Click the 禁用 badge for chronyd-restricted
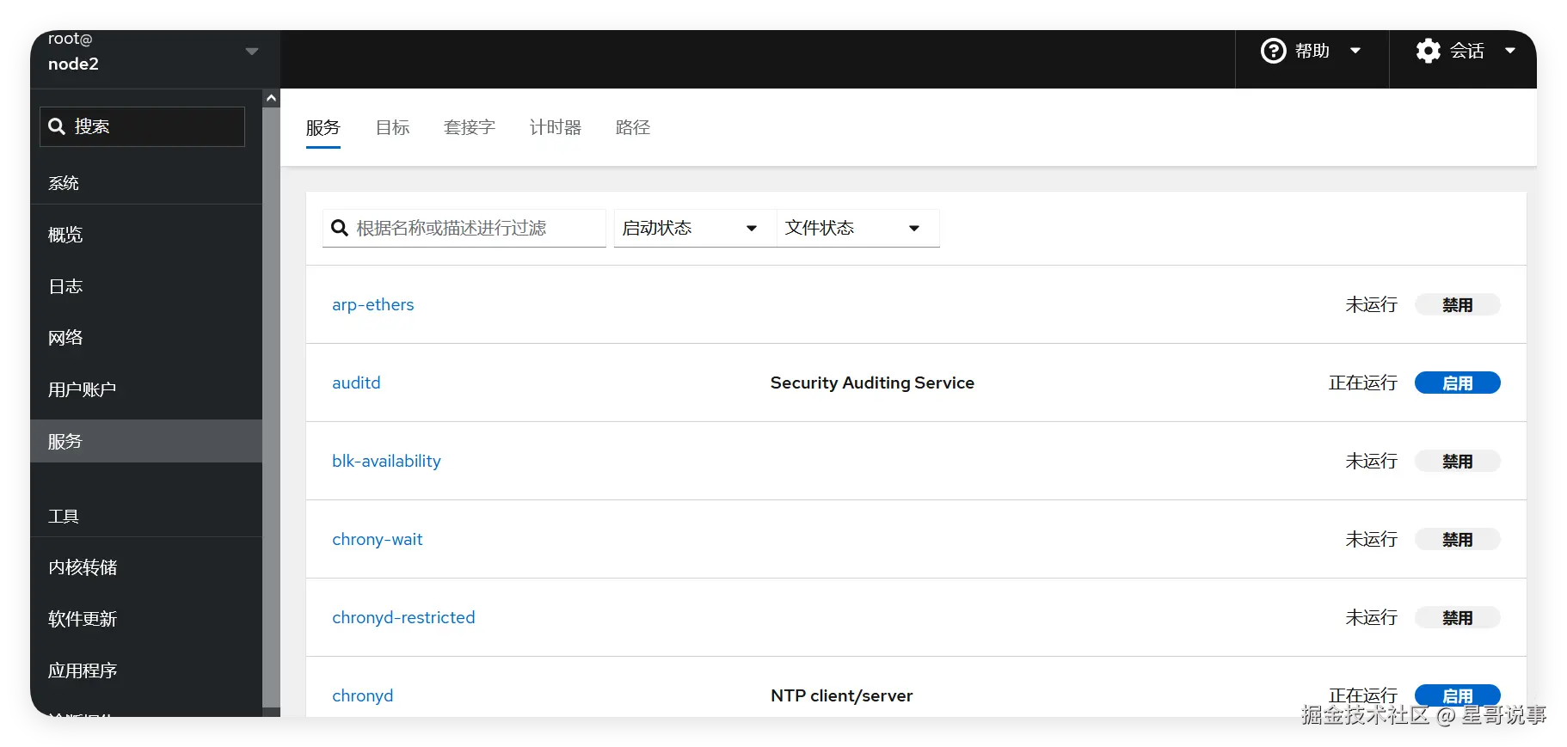 (x=1457, y=618)
